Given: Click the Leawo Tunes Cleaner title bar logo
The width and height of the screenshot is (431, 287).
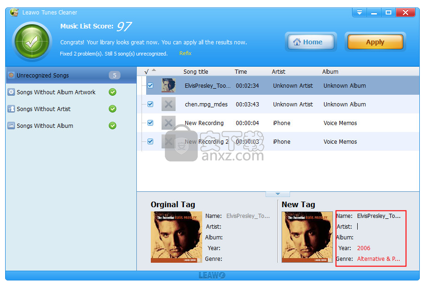Looking at the screenshot, I should tap(14, 12).
